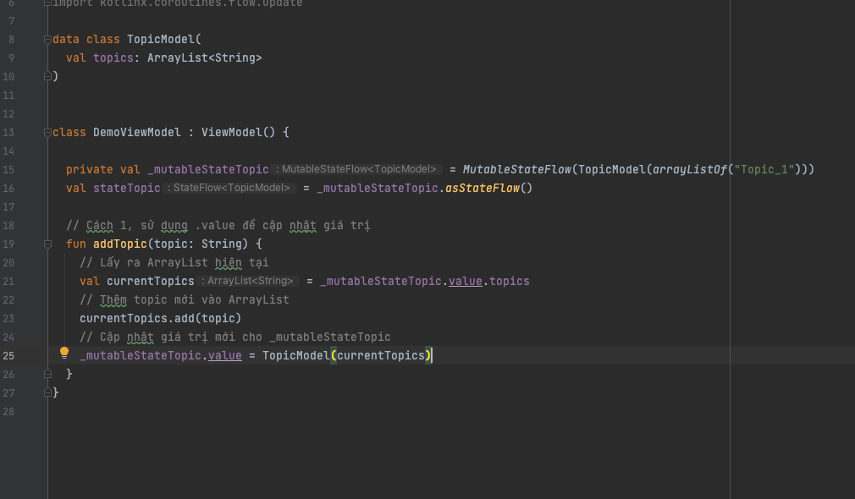Viewport: 855px width, 499px height.
Task: Collapse the addTopic function fold marker
Action: (48, 244)
